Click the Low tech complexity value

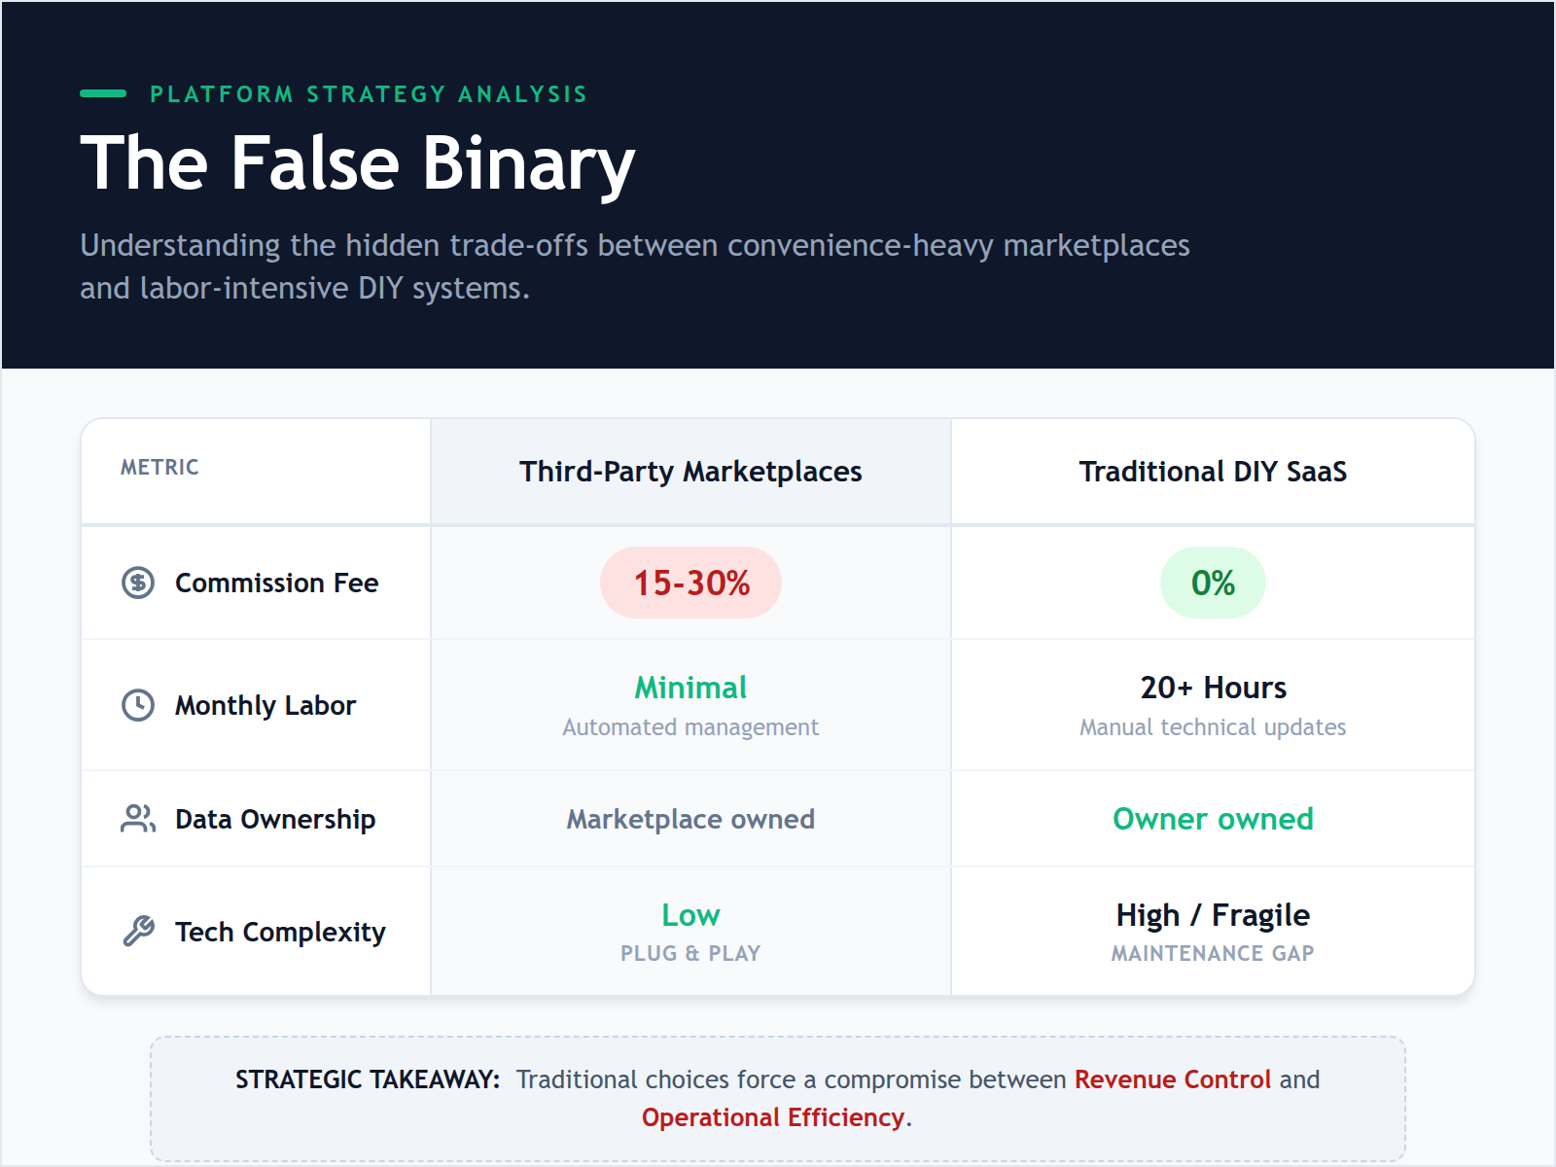[x=690, y=915]
